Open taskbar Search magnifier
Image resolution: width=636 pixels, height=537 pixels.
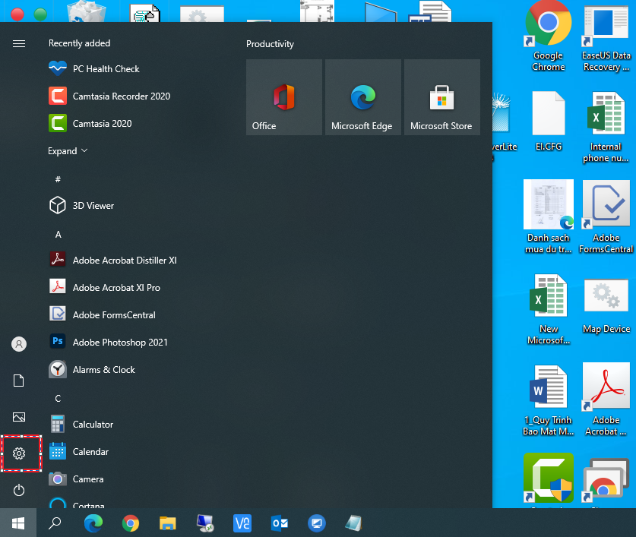[55, 523]
